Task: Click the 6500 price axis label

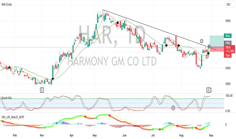Action: click(228, 68)
